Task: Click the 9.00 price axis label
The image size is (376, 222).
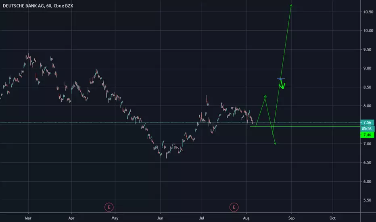Action: pyautogui.click(x=368, y=68)
